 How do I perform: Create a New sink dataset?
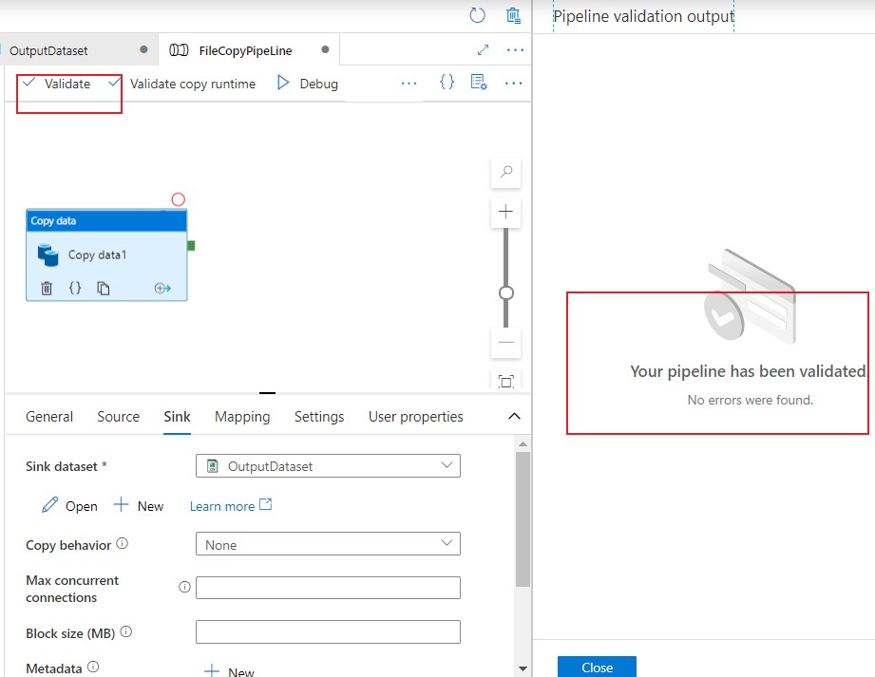(139, 506)
